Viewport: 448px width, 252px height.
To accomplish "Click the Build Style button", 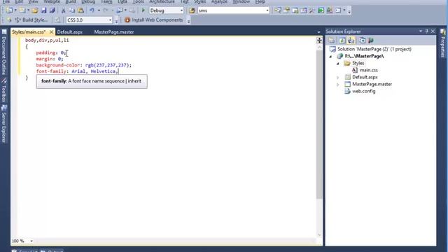I will 31,20.
